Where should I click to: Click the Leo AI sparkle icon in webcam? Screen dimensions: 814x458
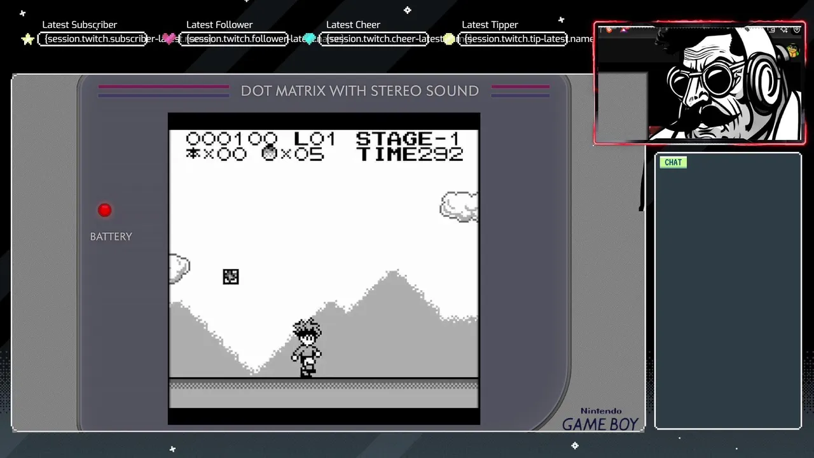coord(784,29)
